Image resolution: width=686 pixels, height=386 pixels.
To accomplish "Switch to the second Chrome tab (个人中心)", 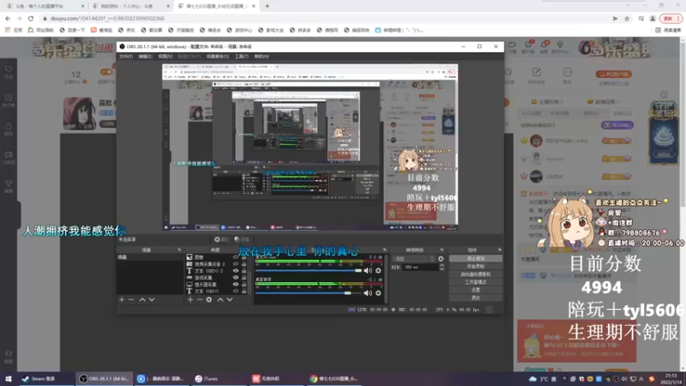I will [130, 6].
